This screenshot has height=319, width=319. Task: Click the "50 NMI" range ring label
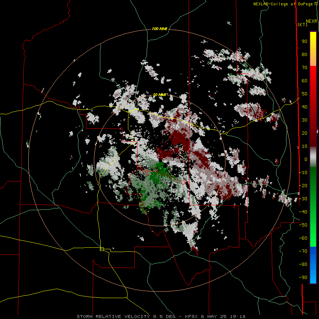pyautogui.click(x=159, y=95)
